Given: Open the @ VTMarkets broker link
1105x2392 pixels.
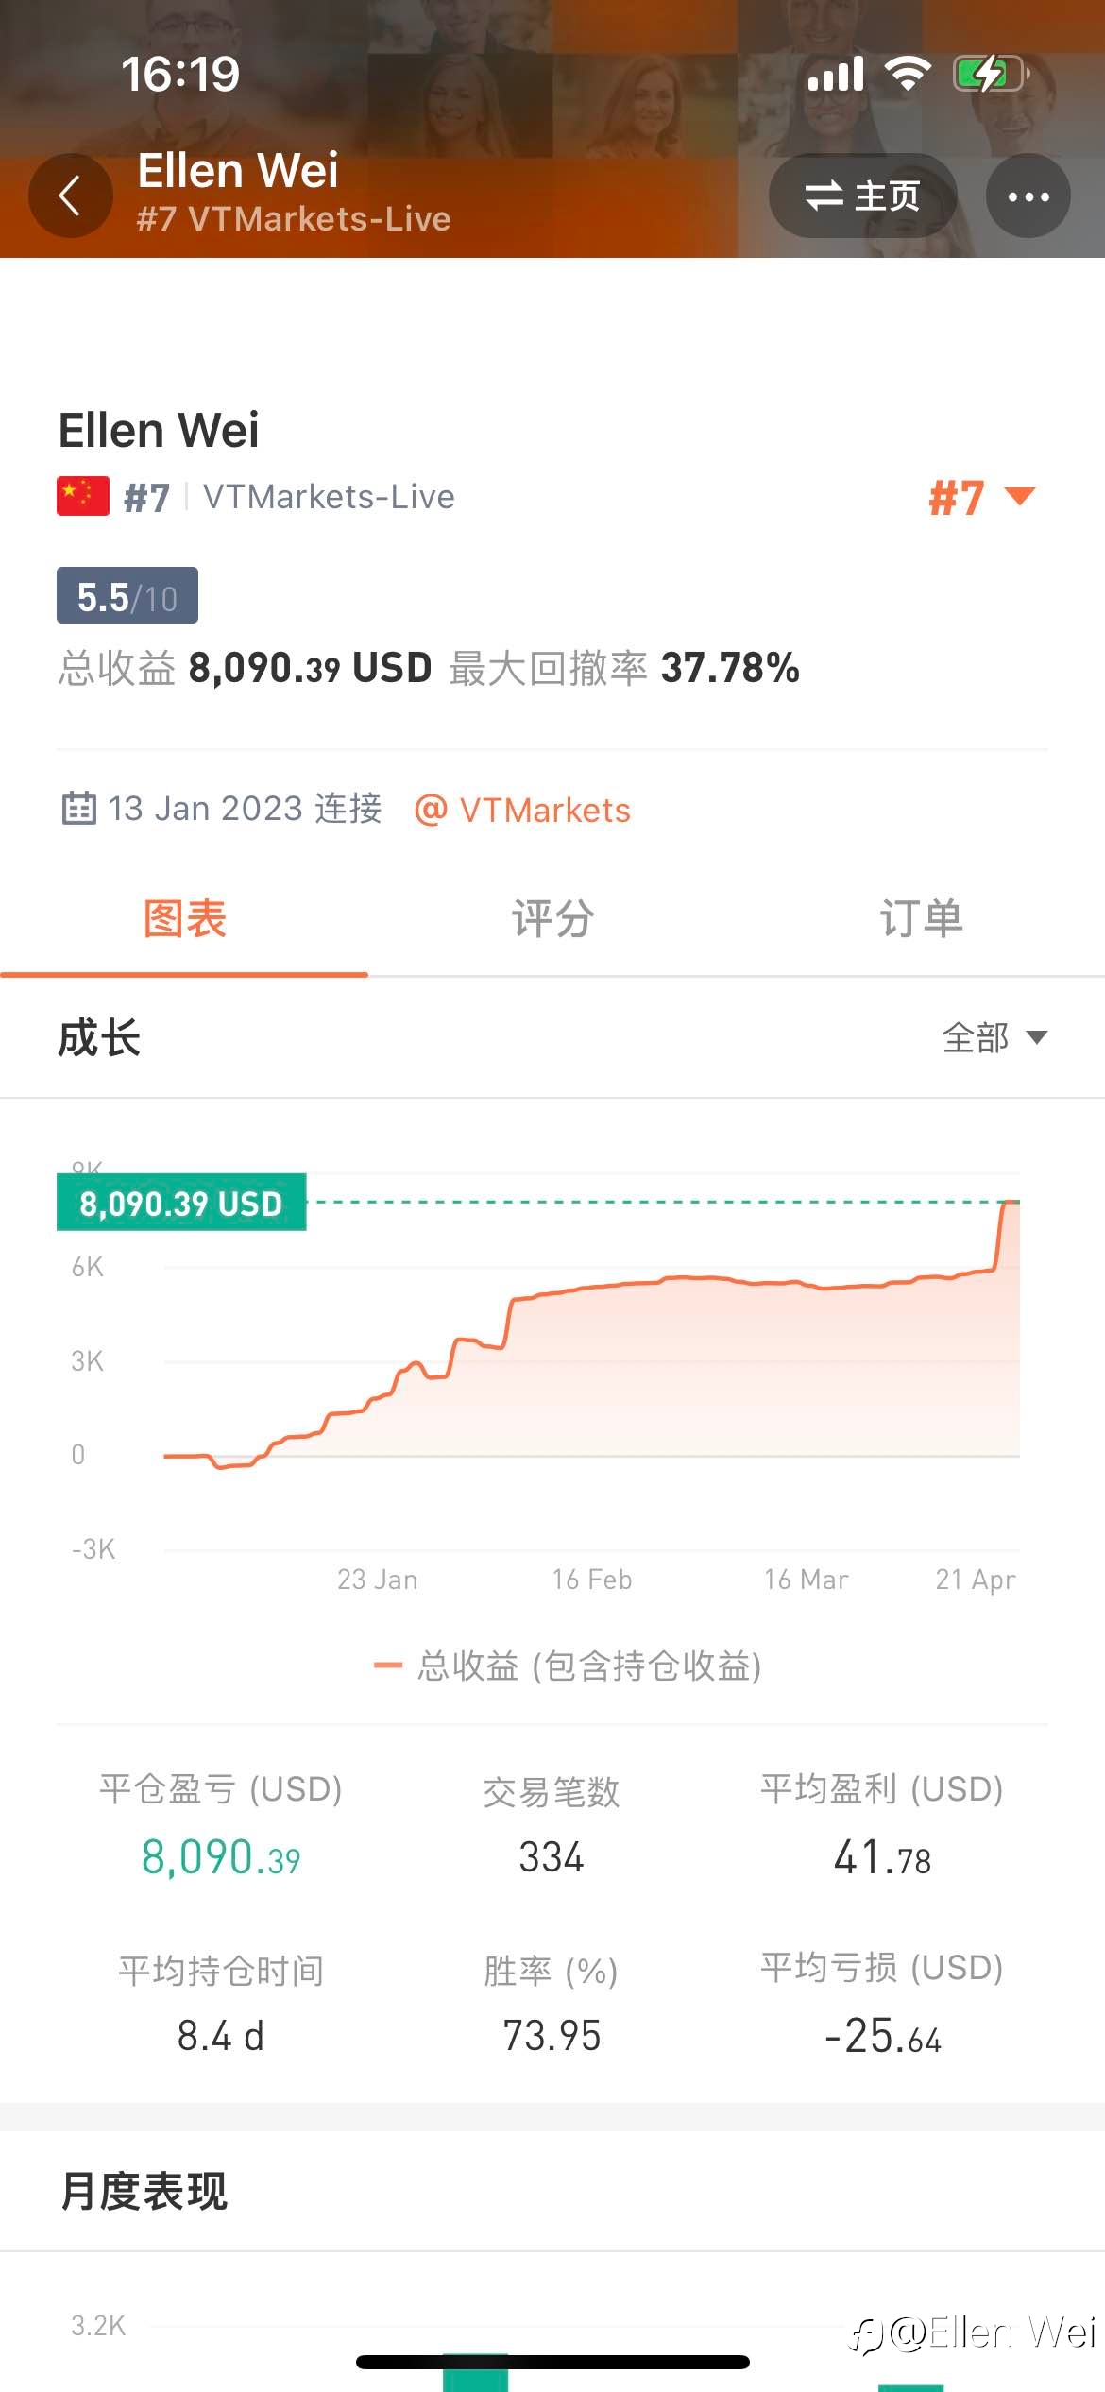Looking at the screenshot, I should (522, 810).
